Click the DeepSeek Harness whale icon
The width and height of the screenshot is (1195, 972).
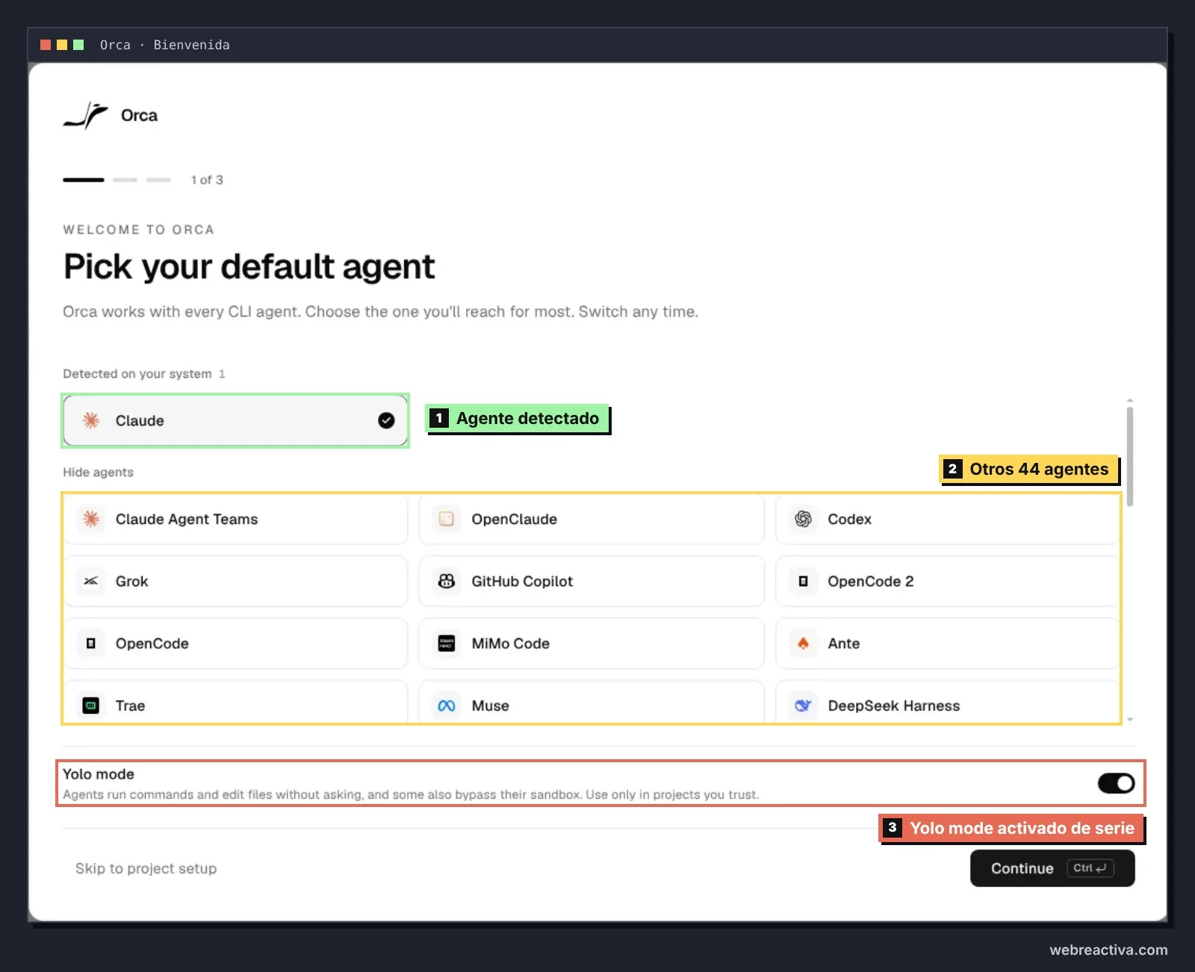click(803, 705)
